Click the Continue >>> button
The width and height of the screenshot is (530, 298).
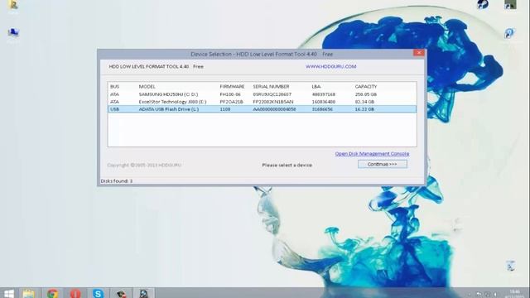tap(383, 164)
